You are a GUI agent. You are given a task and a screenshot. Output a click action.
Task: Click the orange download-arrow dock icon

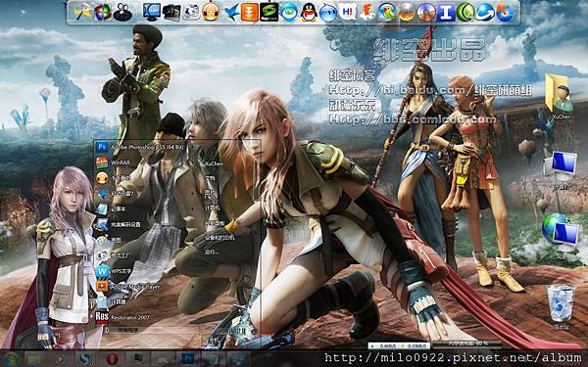[x=249, y=13]
